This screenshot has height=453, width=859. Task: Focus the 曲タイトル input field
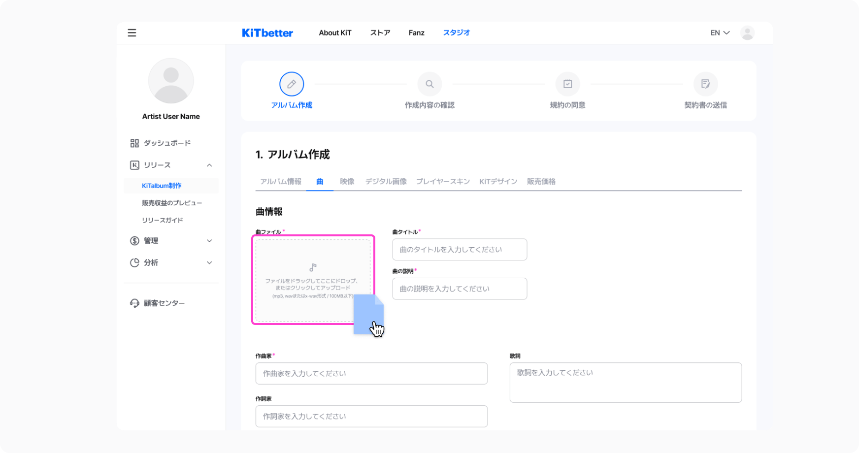(460, 250)
